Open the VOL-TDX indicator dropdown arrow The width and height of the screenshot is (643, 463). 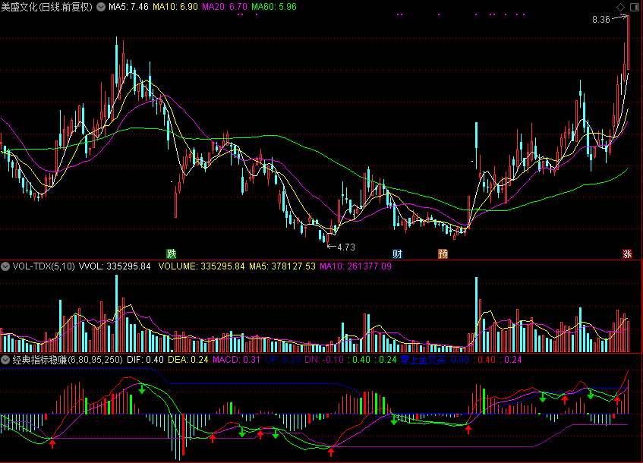[x=6, y=266]
